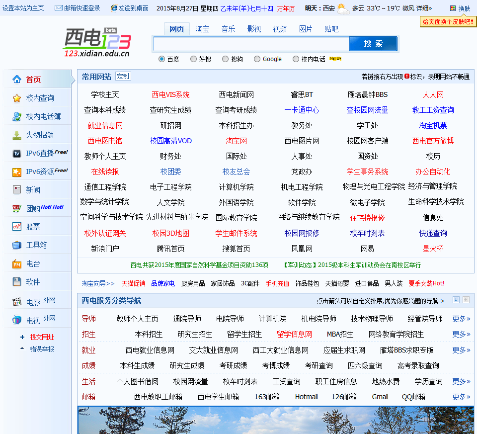Open the 计算机学院 link

point(237,187)
